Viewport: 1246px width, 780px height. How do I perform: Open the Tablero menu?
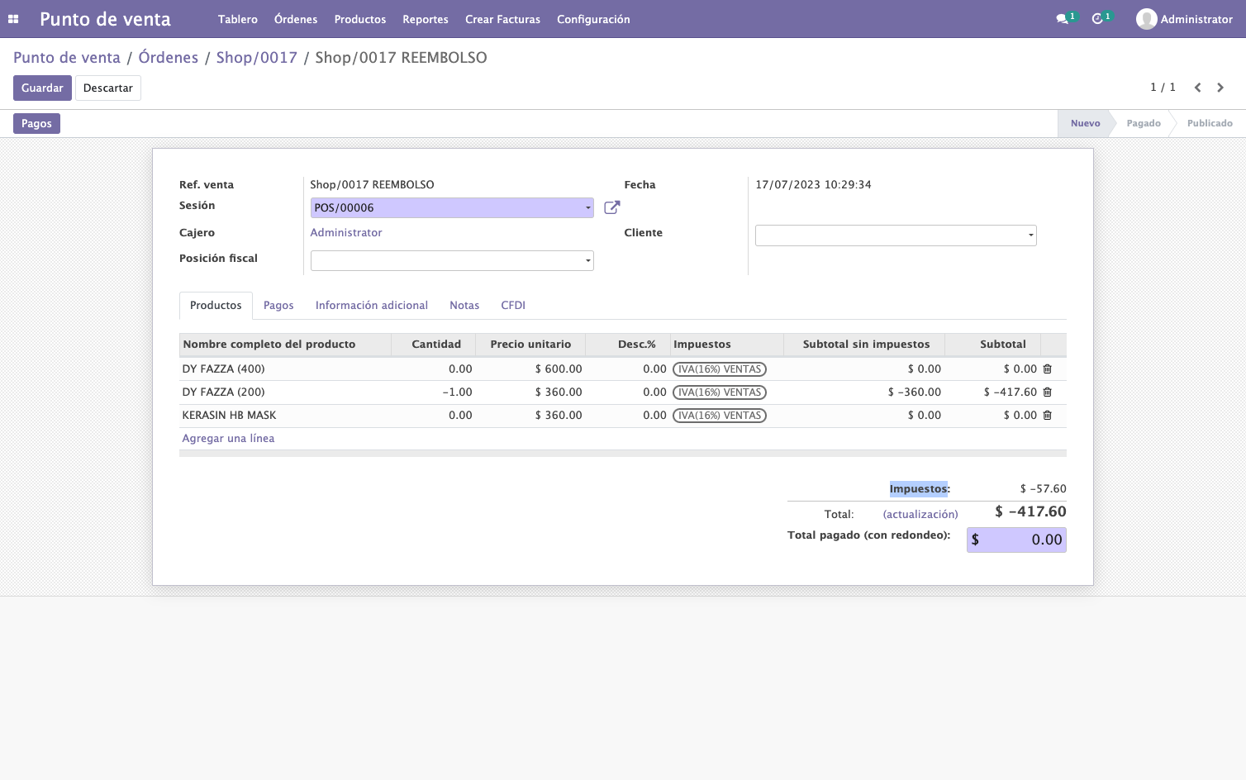click(238, 19)
